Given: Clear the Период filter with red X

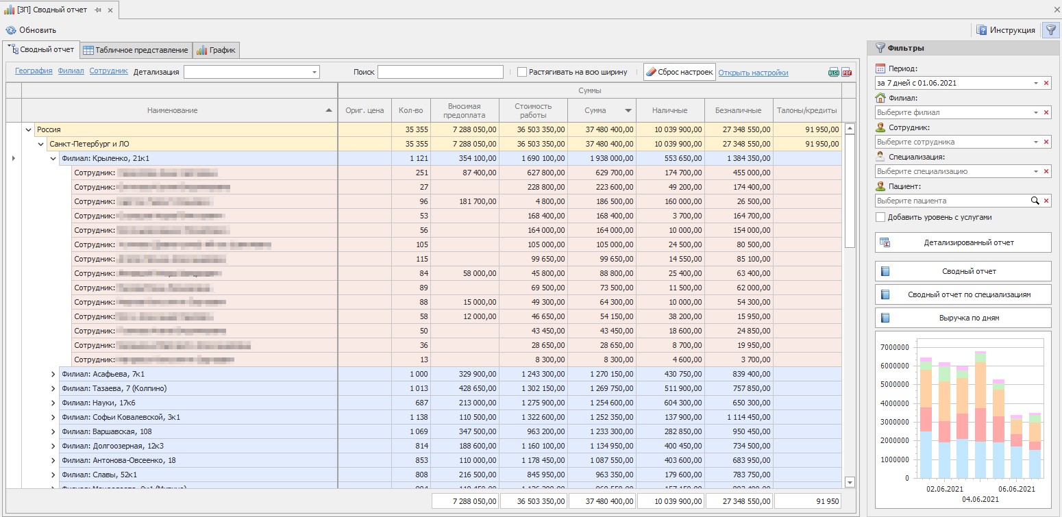Looking at the screenshot, I should pos(1046,83).
